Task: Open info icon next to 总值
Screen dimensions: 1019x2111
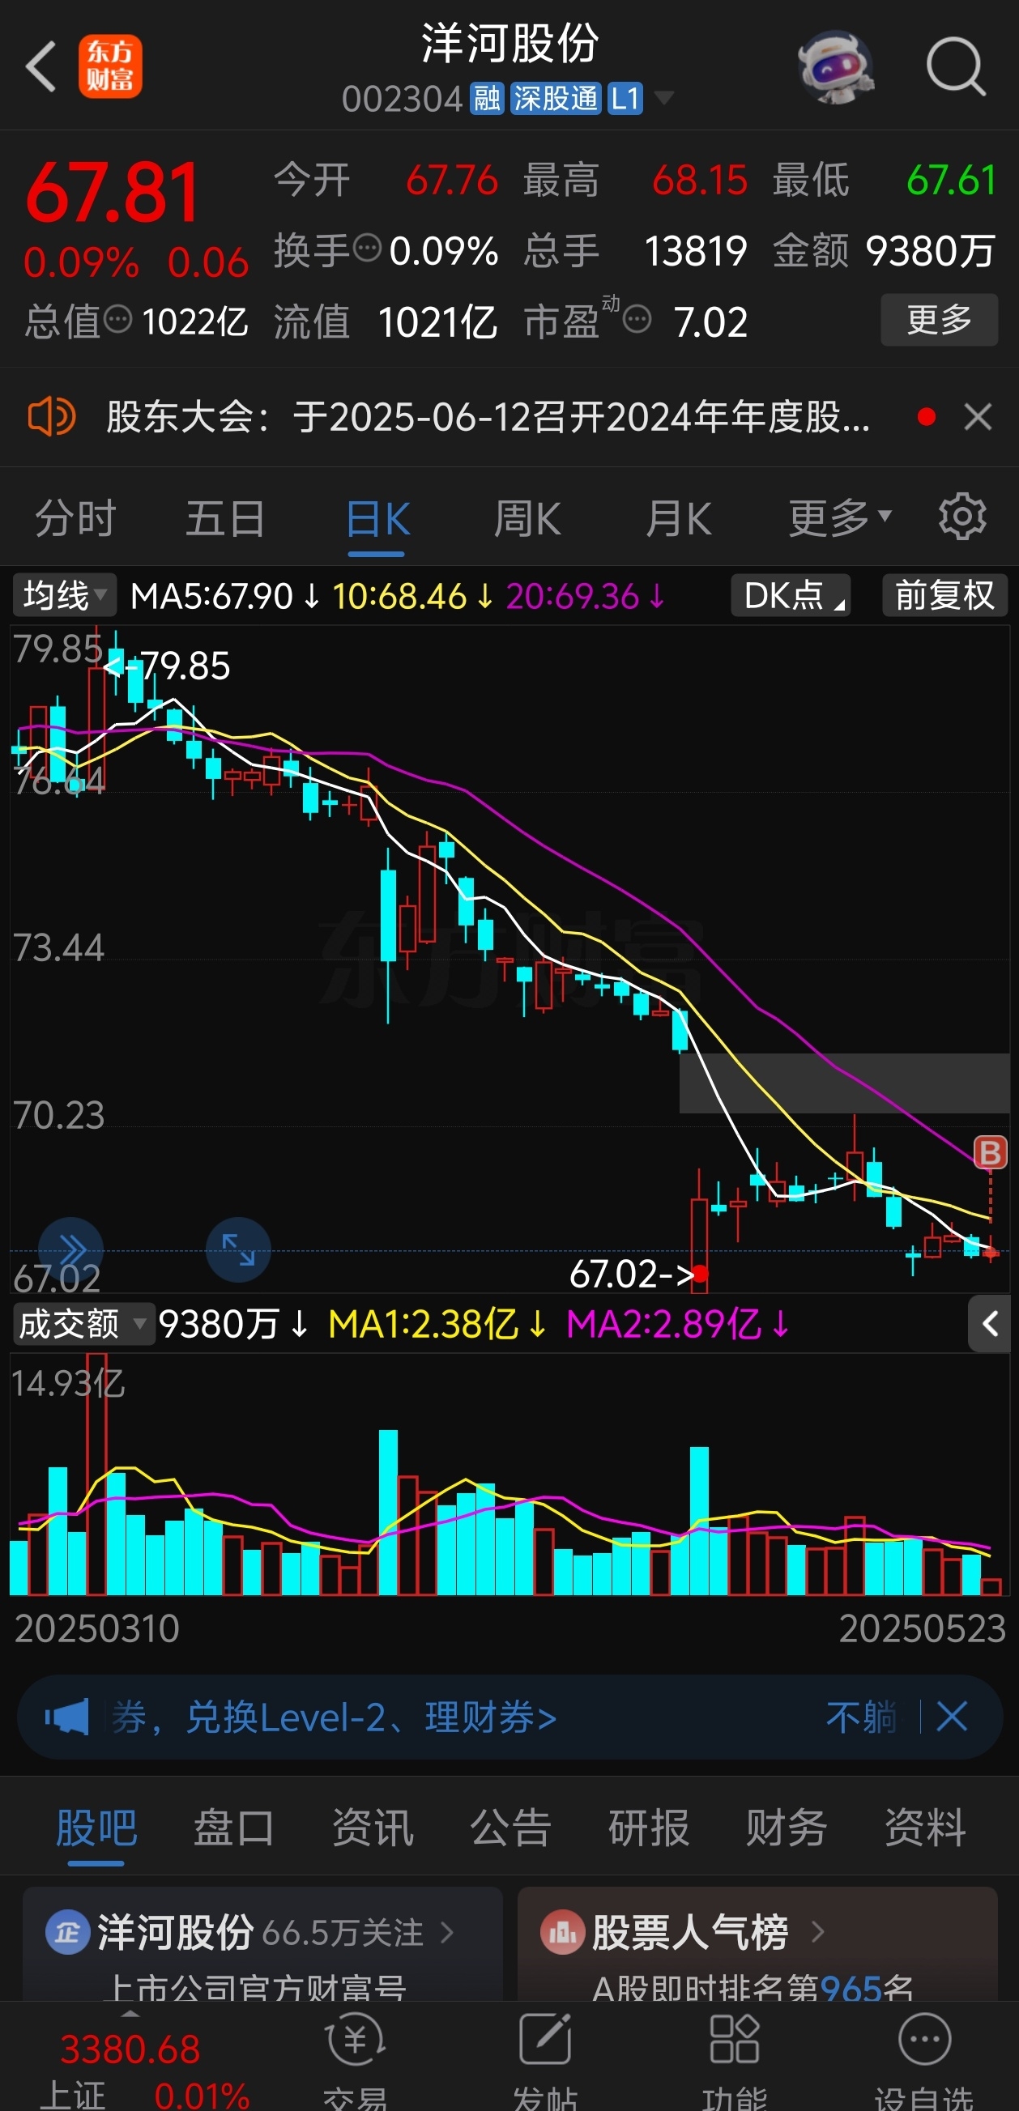Action: coord(118,318)
